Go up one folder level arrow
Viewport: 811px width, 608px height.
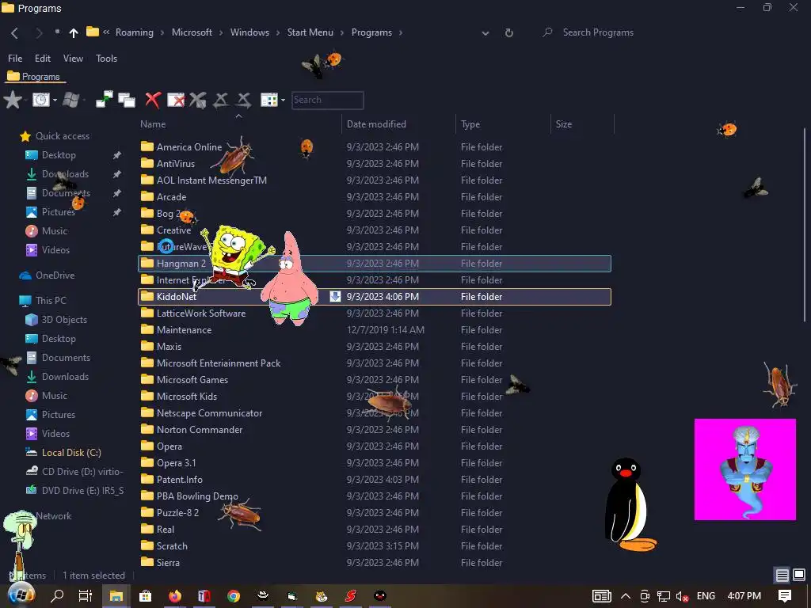(x=74, y=33)
